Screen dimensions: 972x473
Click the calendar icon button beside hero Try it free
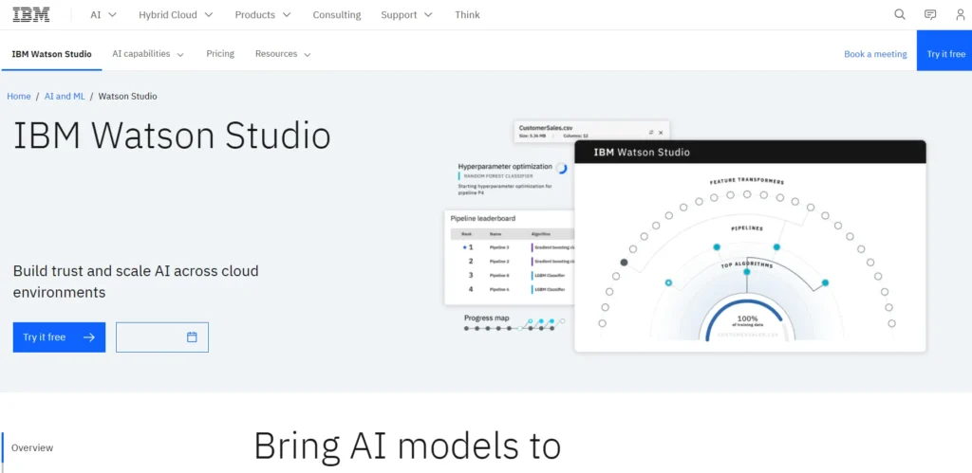pyautogui.click(x=162, y=337)
